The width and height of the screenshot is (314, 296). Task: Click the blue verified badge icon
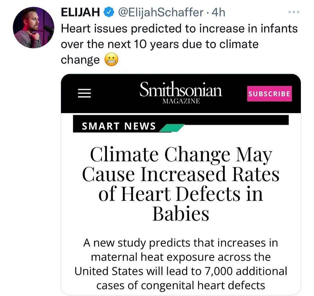click(x=109, y=13)
